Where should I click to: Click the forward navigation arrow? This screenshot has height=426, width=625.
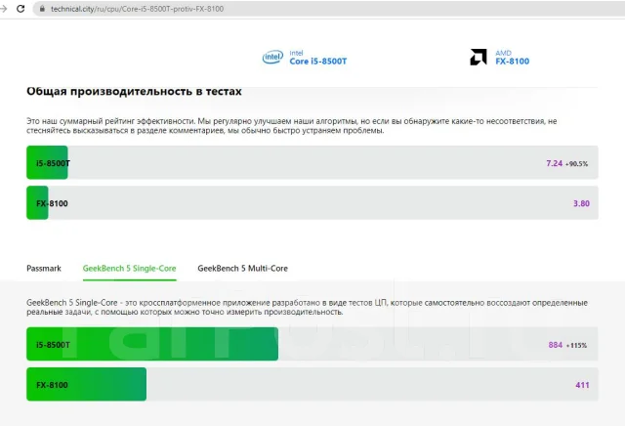(x=4, y=9)
